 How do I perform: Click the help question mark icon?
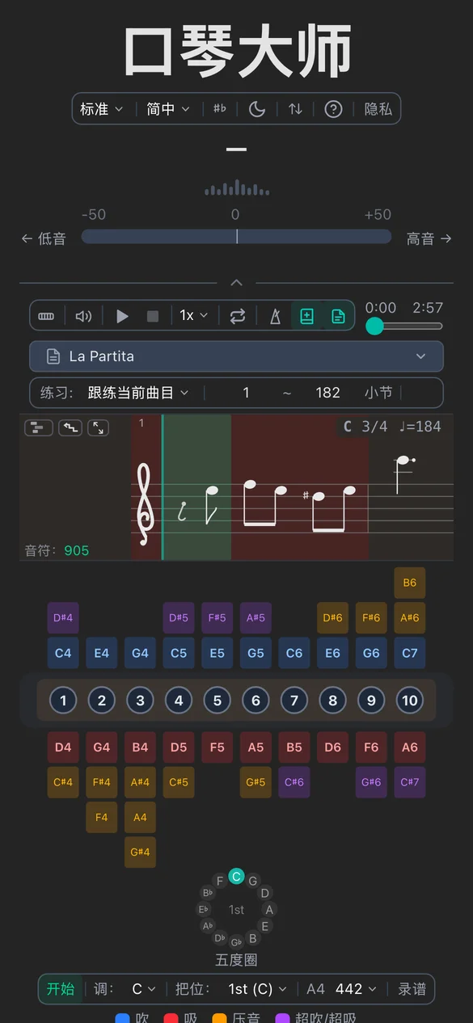[333, 108]
